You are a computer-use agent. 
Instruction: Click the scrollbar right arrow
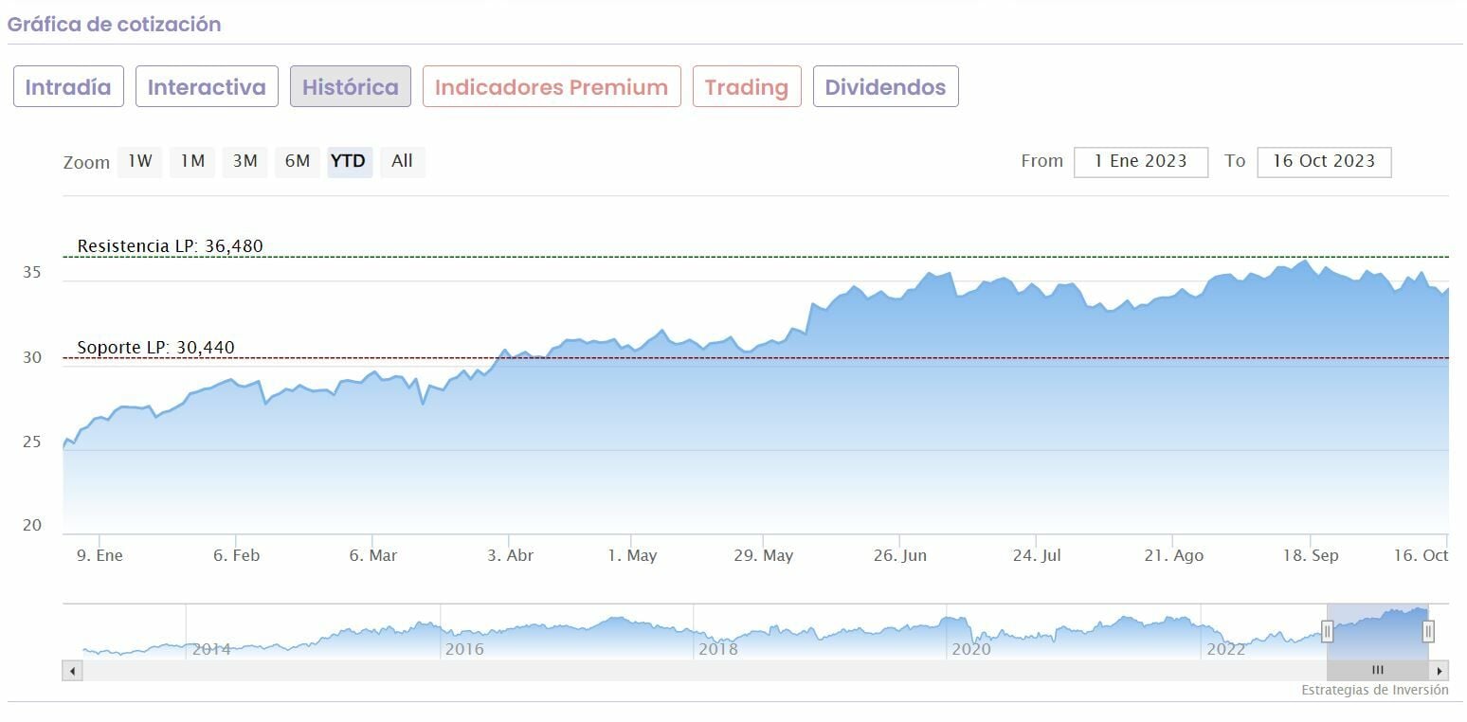point(1440,671)
